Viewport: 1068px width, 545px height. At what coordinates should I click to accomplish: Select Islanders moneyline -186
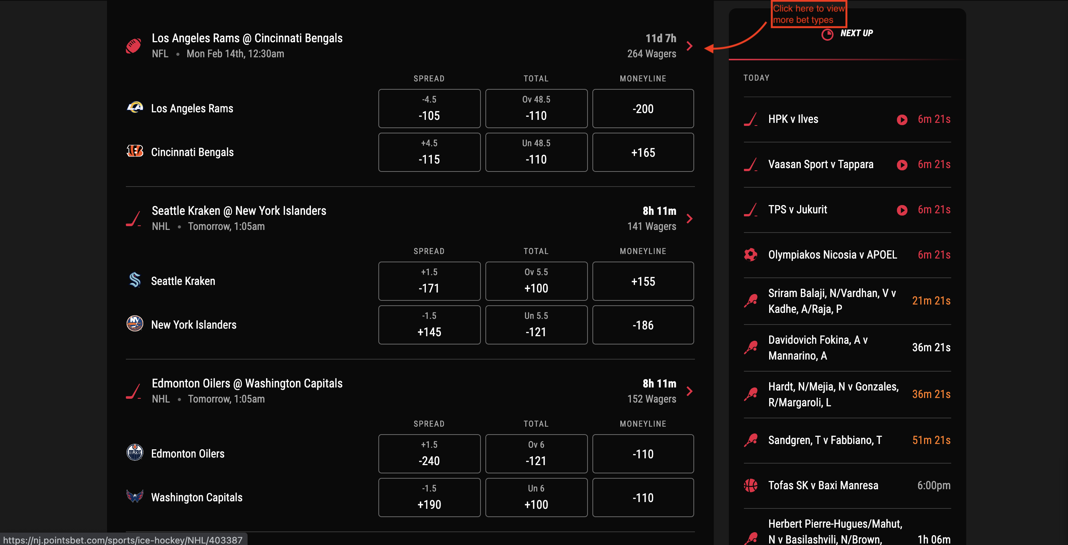click(643, 325)
